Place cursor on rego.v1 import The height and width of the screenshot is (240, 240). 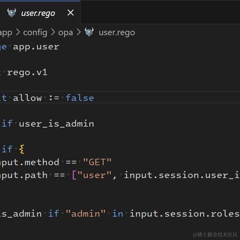coord(27,73)
